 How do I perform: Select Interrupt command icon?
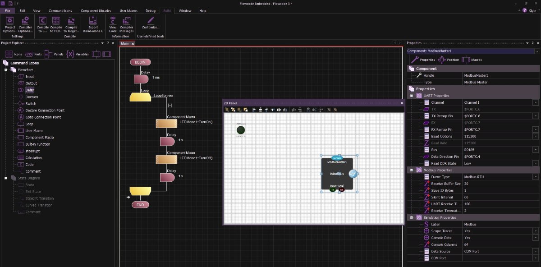click(29, 151)
